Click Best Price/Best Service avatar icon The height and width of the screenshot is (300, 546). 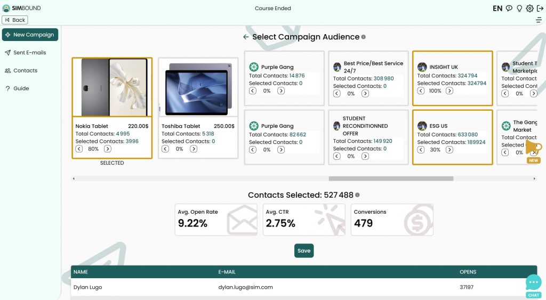337,67
